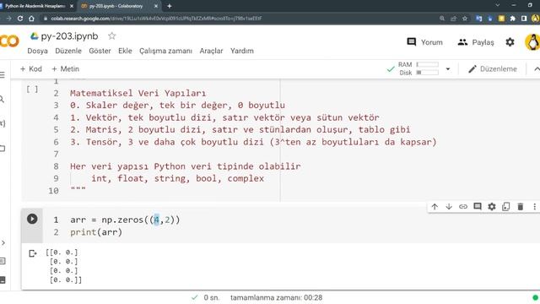Copy link to cell icon
The height and width of the screenshot is (304, 540).
(463, 206)
